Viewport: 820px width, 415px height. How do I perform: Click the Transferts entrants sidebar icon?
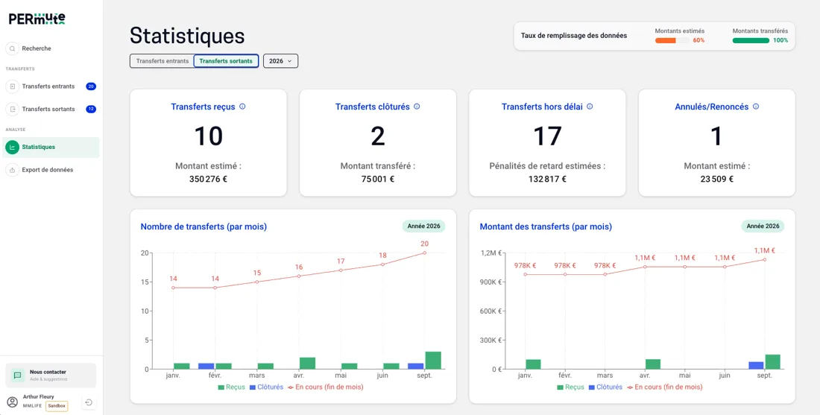tap(12, 86)
